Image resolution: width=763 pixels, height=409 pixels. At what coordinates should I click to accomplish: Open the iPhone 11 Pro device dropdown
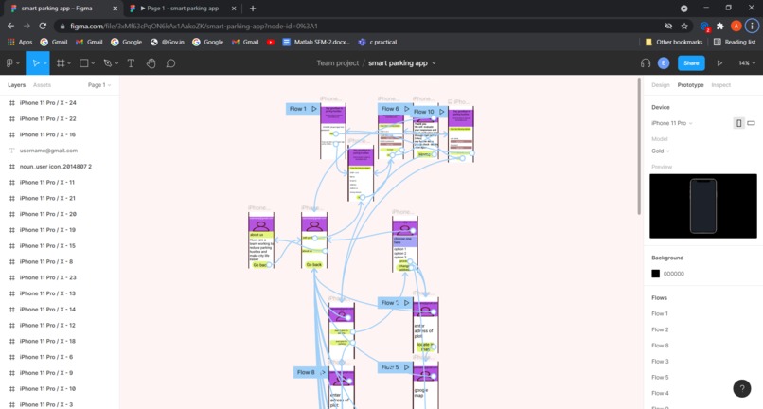672,123
